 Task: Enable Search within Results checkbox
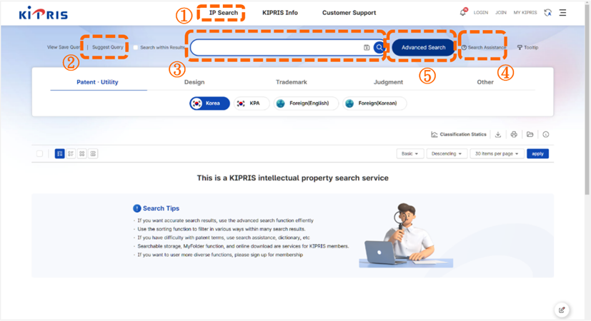135,48
